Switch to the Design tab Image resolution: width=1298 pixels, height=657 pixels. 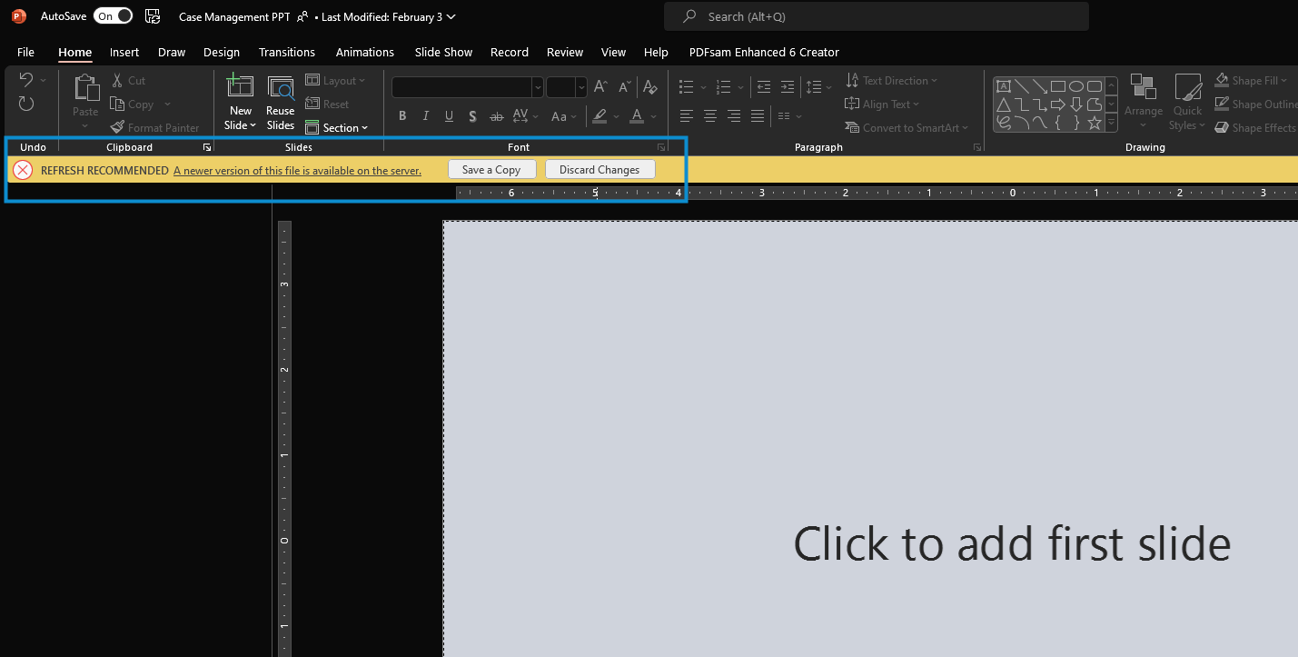(222, 53)
